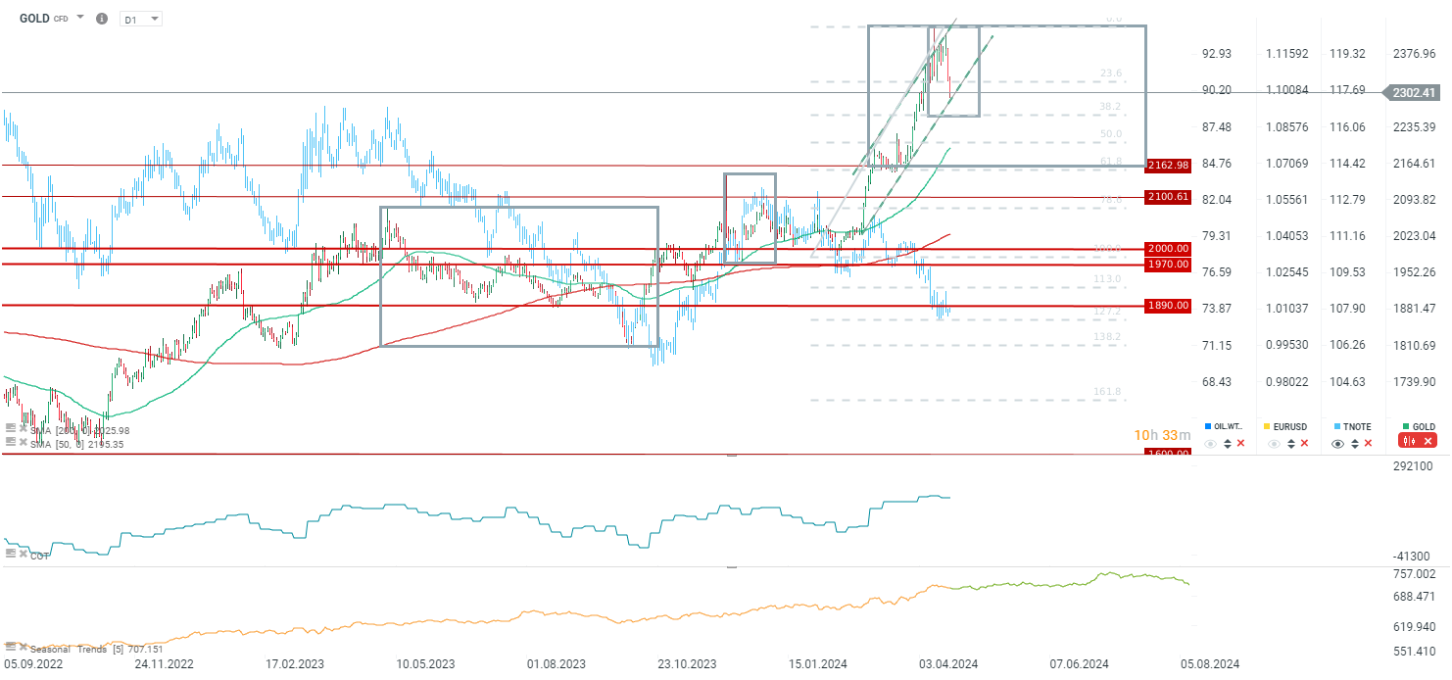Image resolution: width=1452 pixels, height=680 pixels.
Task: Click the TNOTE light-blue color swatch
Action: click(1337, 426)
